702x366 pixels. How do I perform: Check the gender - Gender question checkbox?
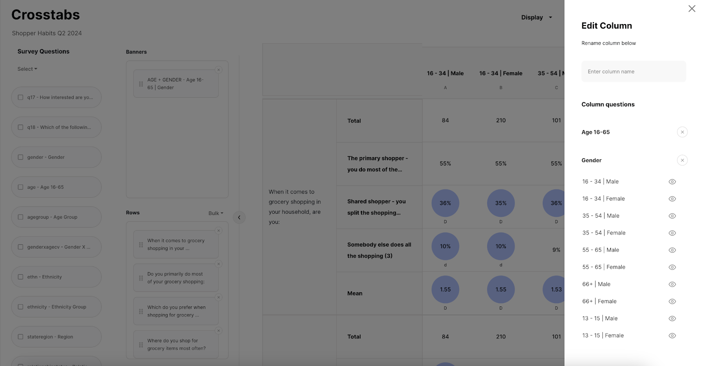pyautogui.click(x=21, y=157)
